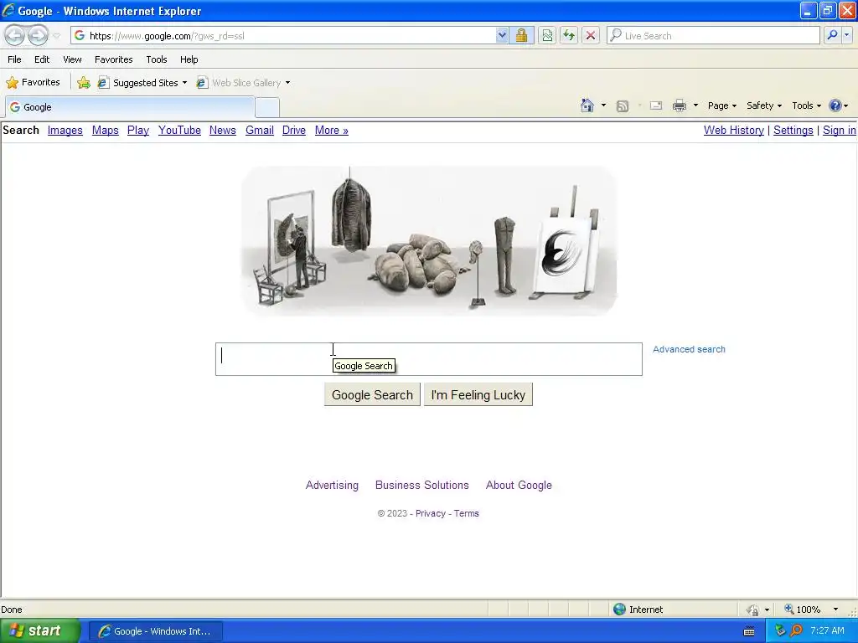Expand the zoom level dropdown arrow
The height and width of the screenshot is (643, 858).
(835, 610)
